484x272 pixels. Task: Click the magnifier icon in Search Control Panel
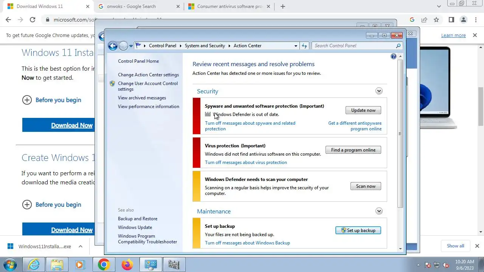(x=398, y=46)
